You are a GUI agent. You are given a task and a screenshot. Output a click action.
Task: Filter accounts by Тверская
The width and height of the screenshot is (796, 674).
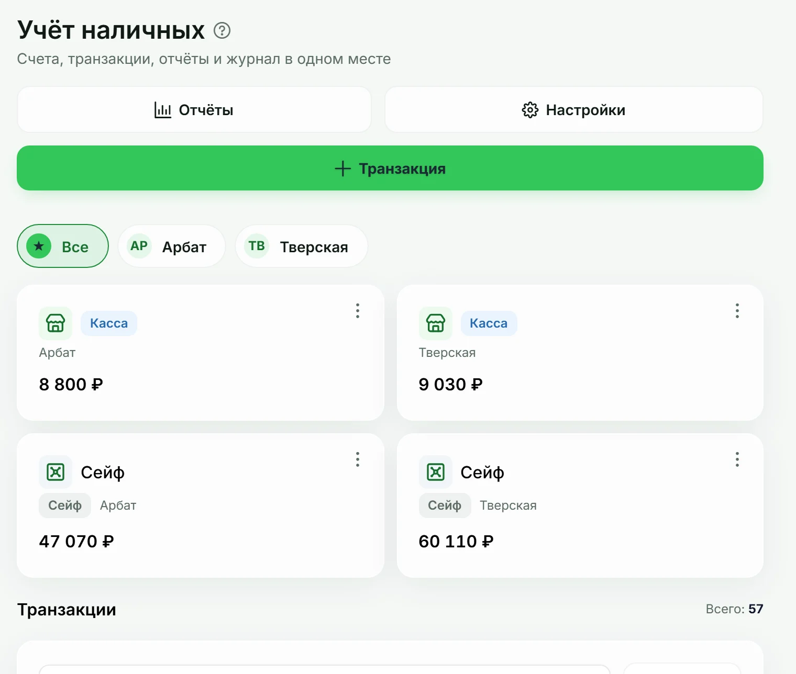(302, 246)
